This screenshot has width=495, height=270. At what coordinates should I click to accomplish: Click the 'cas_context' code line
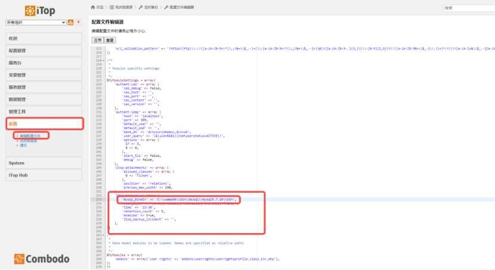pyautogui.click(x=141, y=100)
